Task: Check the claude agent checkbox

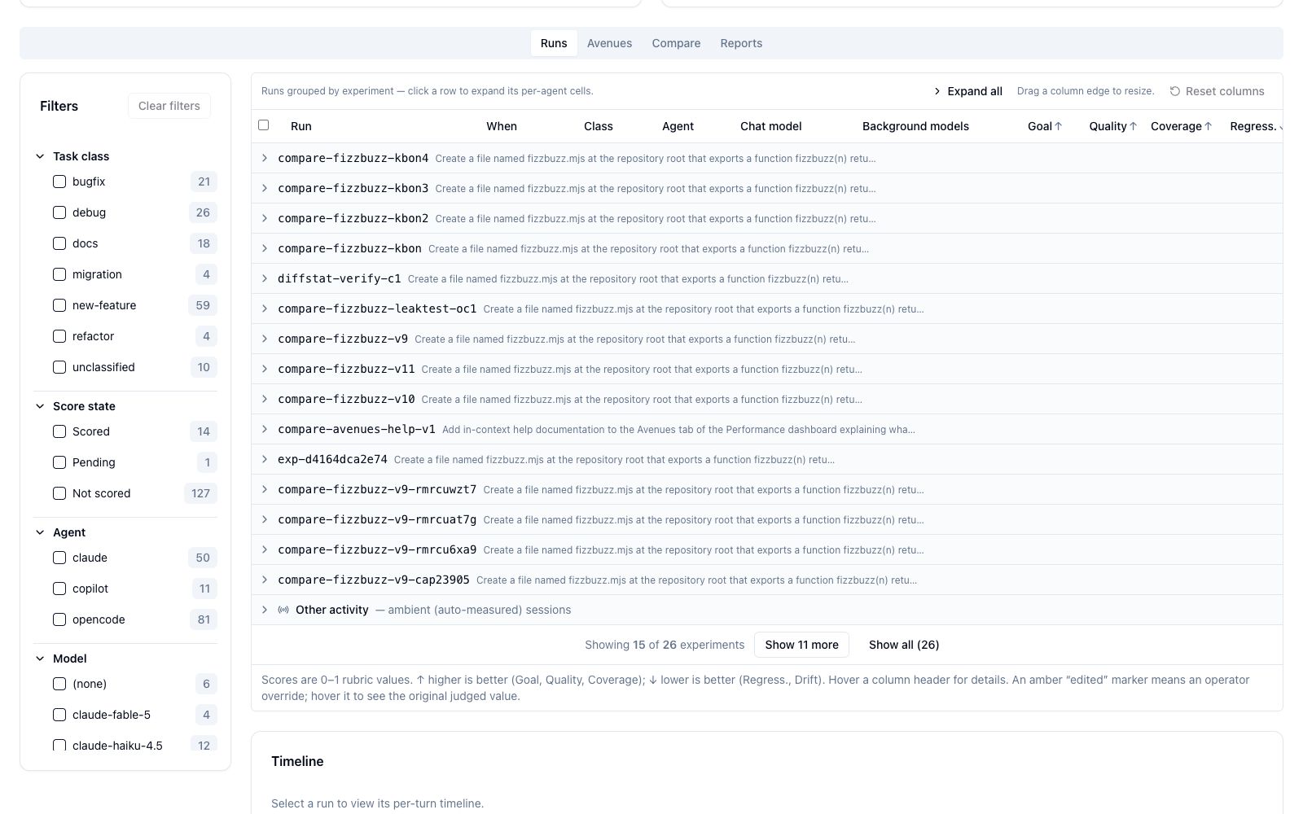Action: (59, 558)
